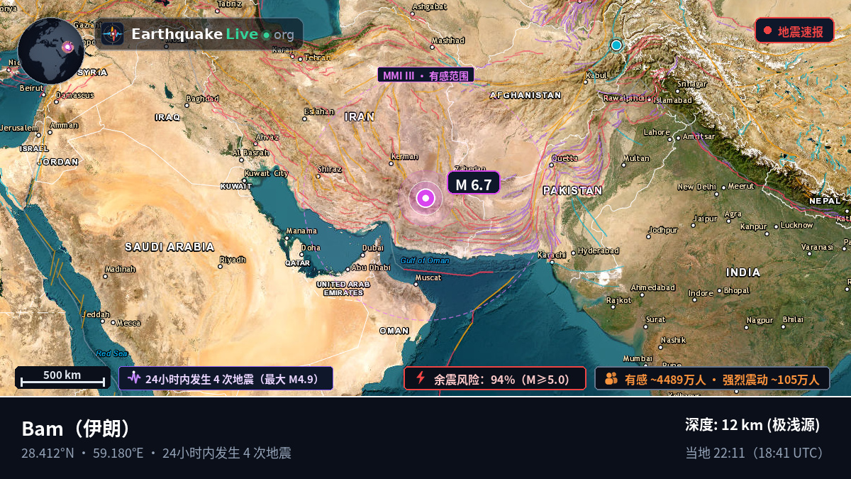Click the Jeddah city label
The image size is (851, 479).
pos(96,314)
